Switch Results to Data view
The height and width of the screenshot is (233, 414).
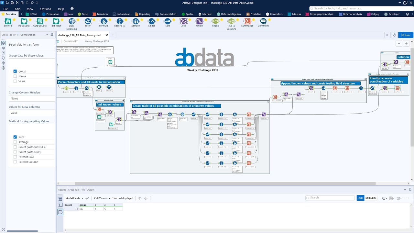(360, 198)
